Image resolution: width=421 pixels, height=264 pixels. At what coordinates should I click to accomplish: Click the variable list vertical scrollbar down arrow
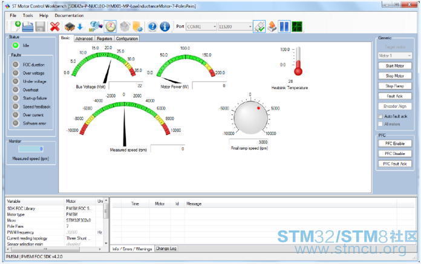tap(106, 243)
